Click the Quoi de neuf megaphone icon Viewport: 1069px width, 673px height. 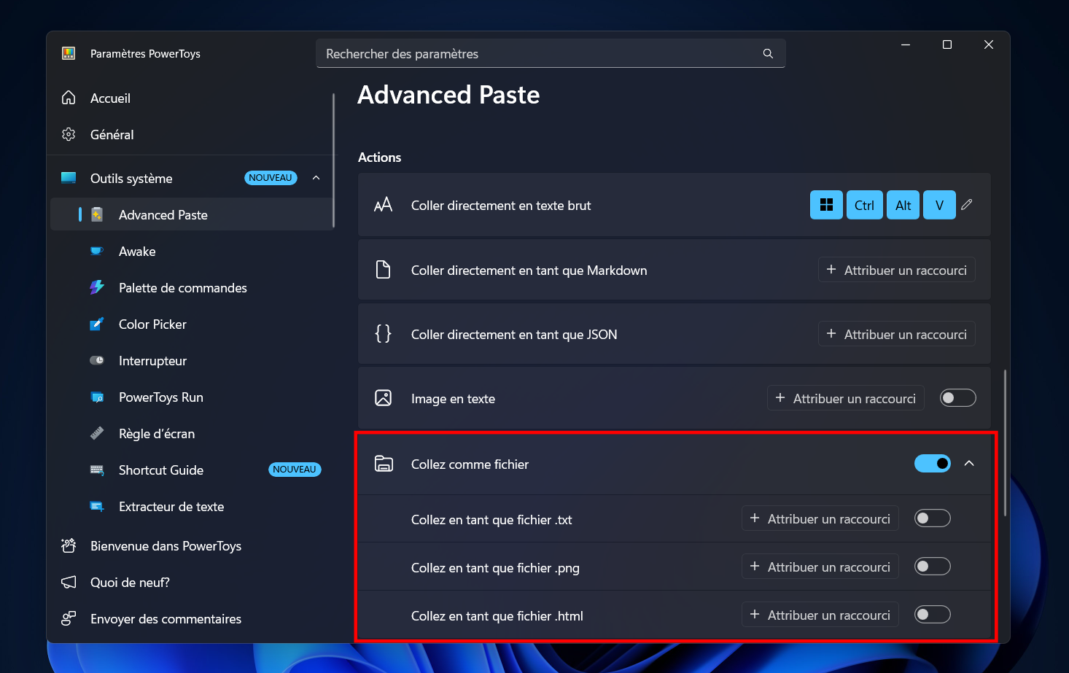coord(69,582)
